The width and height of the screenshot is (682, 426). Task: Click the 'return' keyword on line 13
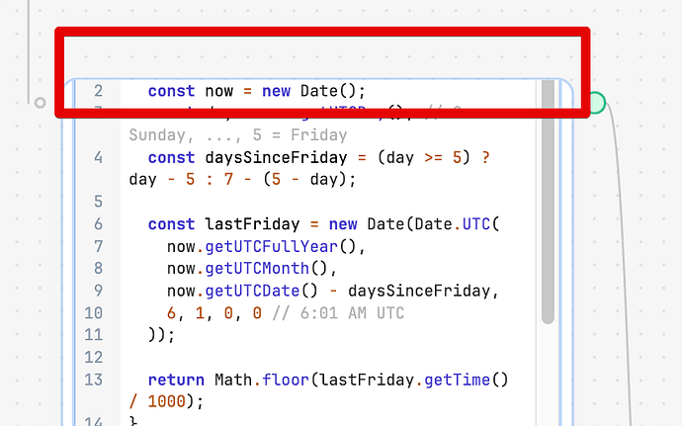(x=176, y=380)
